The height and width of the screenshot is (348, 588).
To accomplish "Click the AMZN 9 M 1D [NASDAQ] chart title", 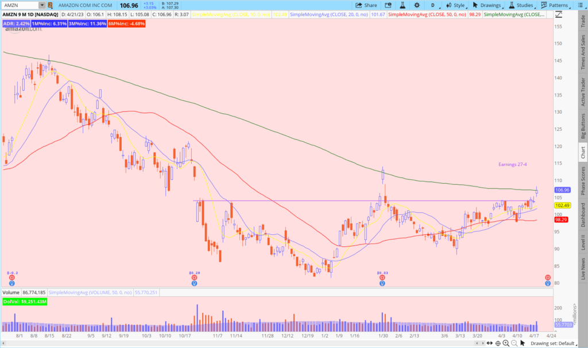I will pyautogui.click(x=30, y=14).
